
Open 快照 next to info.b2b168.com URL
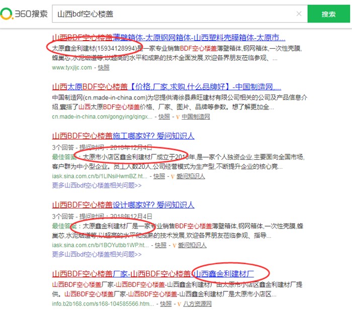coord(166,303)
